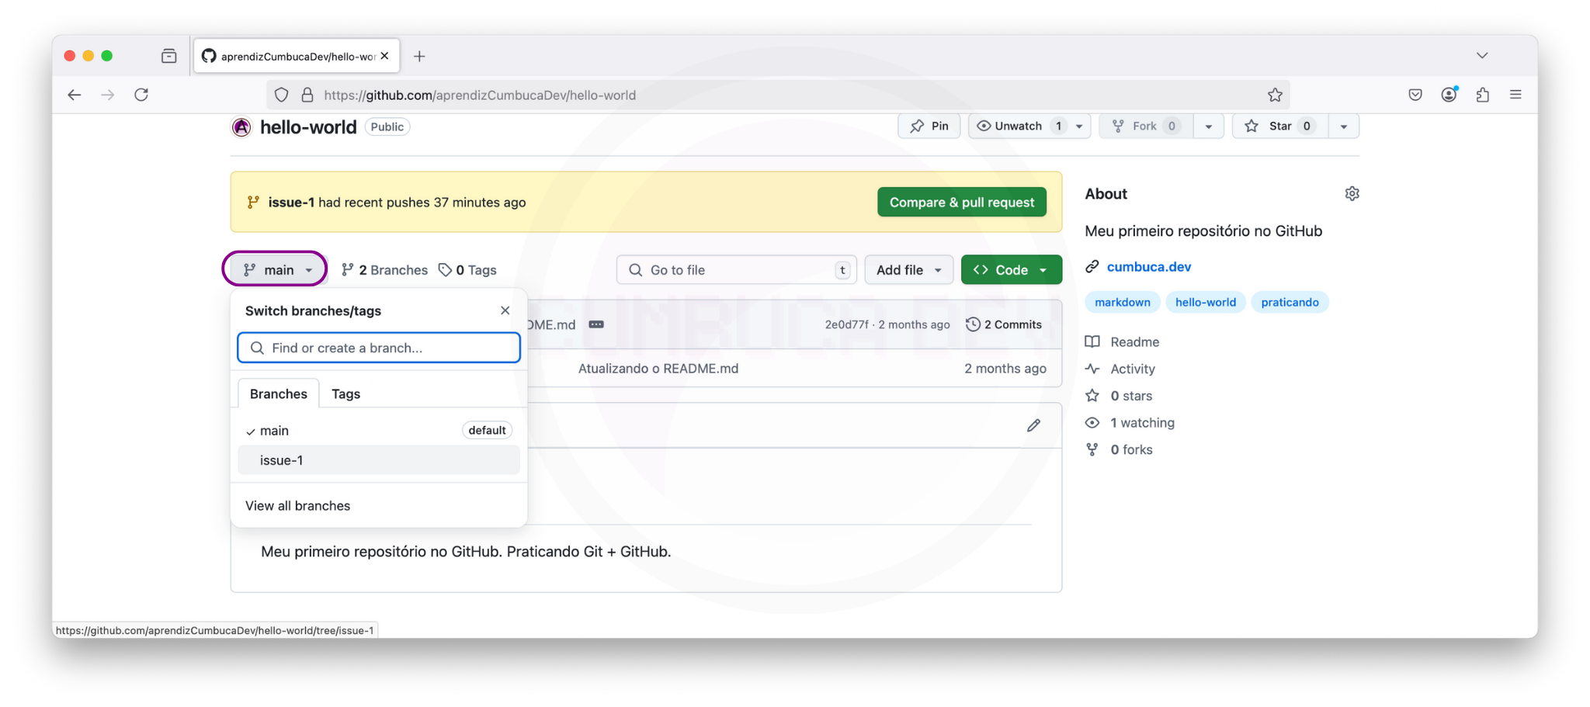Viewport: 1590px width, 707px height.
Task: Click the Find or create a branch field
Action: [379, 348]
